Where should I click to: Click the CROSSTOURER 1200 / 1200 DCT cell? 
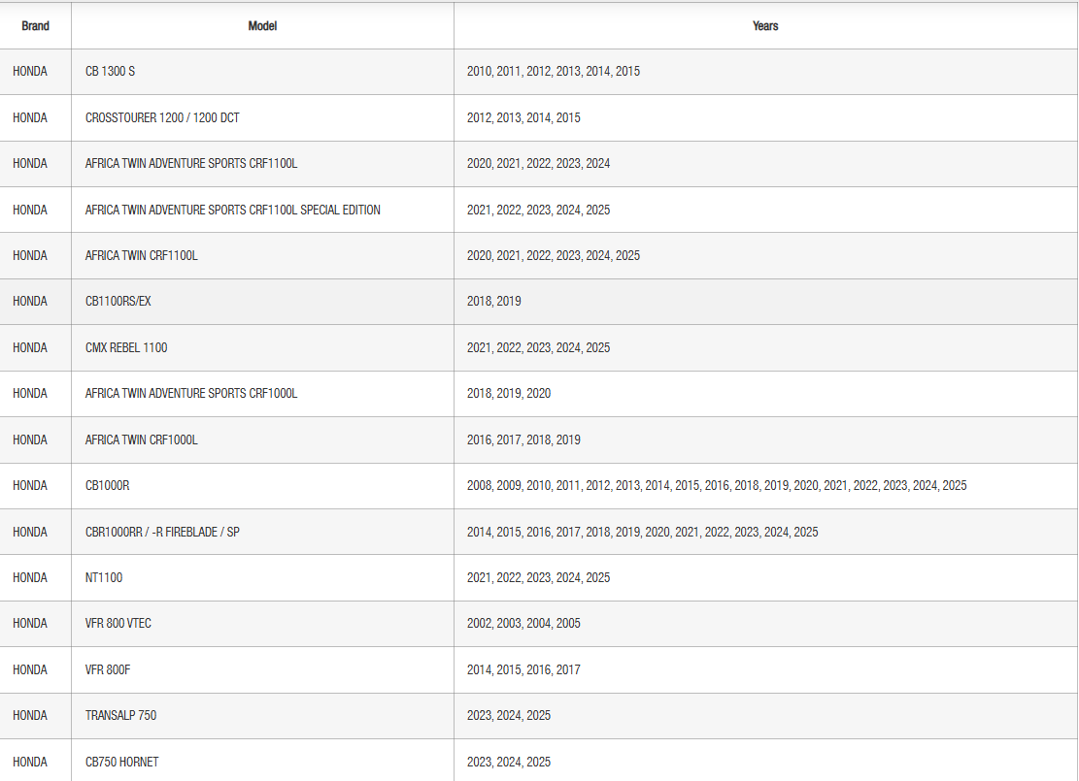coord(162,117)
